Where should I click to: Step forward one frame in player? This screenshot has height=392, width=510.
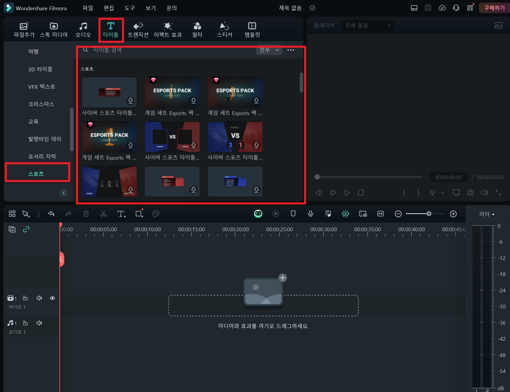333,193
